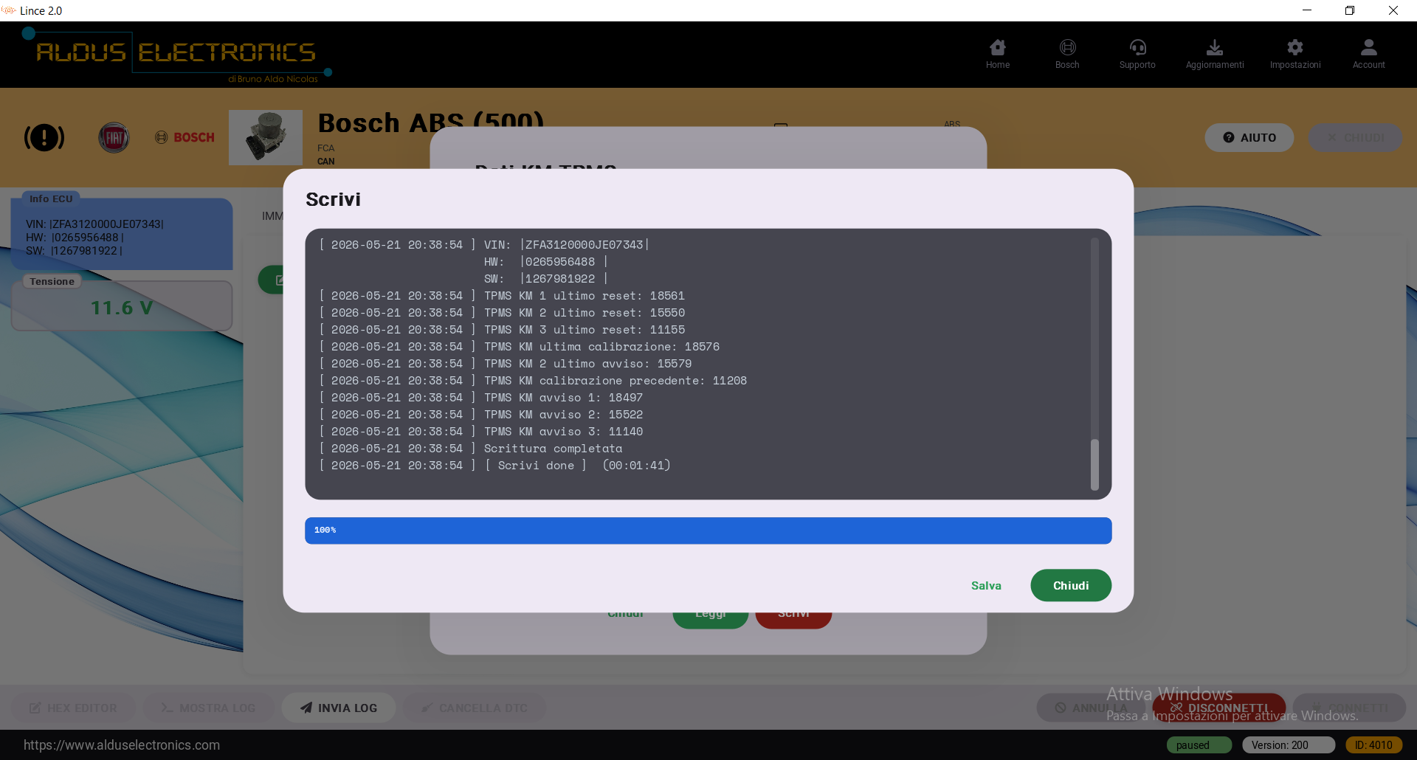Minimize the Lince 2.0 window
Screen dimensions: 1417x760
click(1307, 10)
